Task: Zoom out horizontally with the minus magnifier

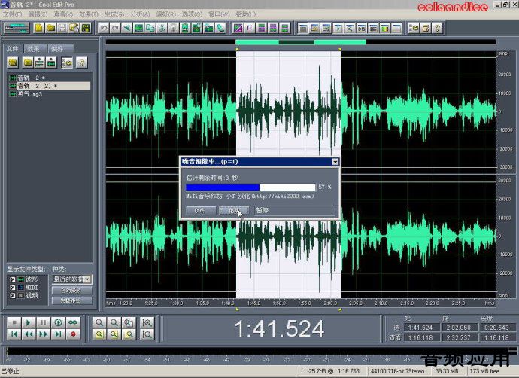Action: pyautogui.click(x=114, y=322)
